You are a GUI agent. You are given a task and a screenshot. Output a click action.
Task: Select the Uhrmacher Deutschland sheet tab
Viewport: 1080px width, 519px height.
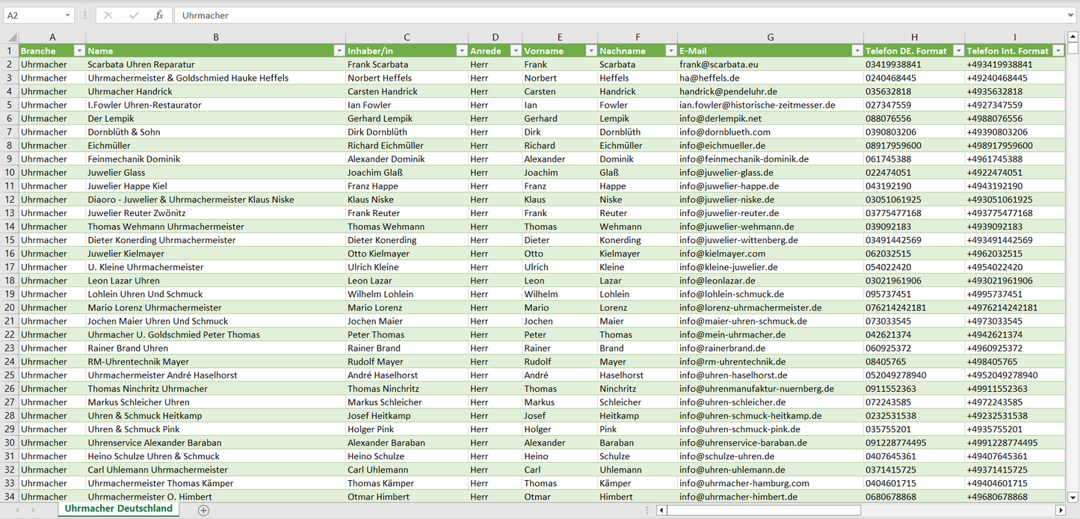point(118,509)
